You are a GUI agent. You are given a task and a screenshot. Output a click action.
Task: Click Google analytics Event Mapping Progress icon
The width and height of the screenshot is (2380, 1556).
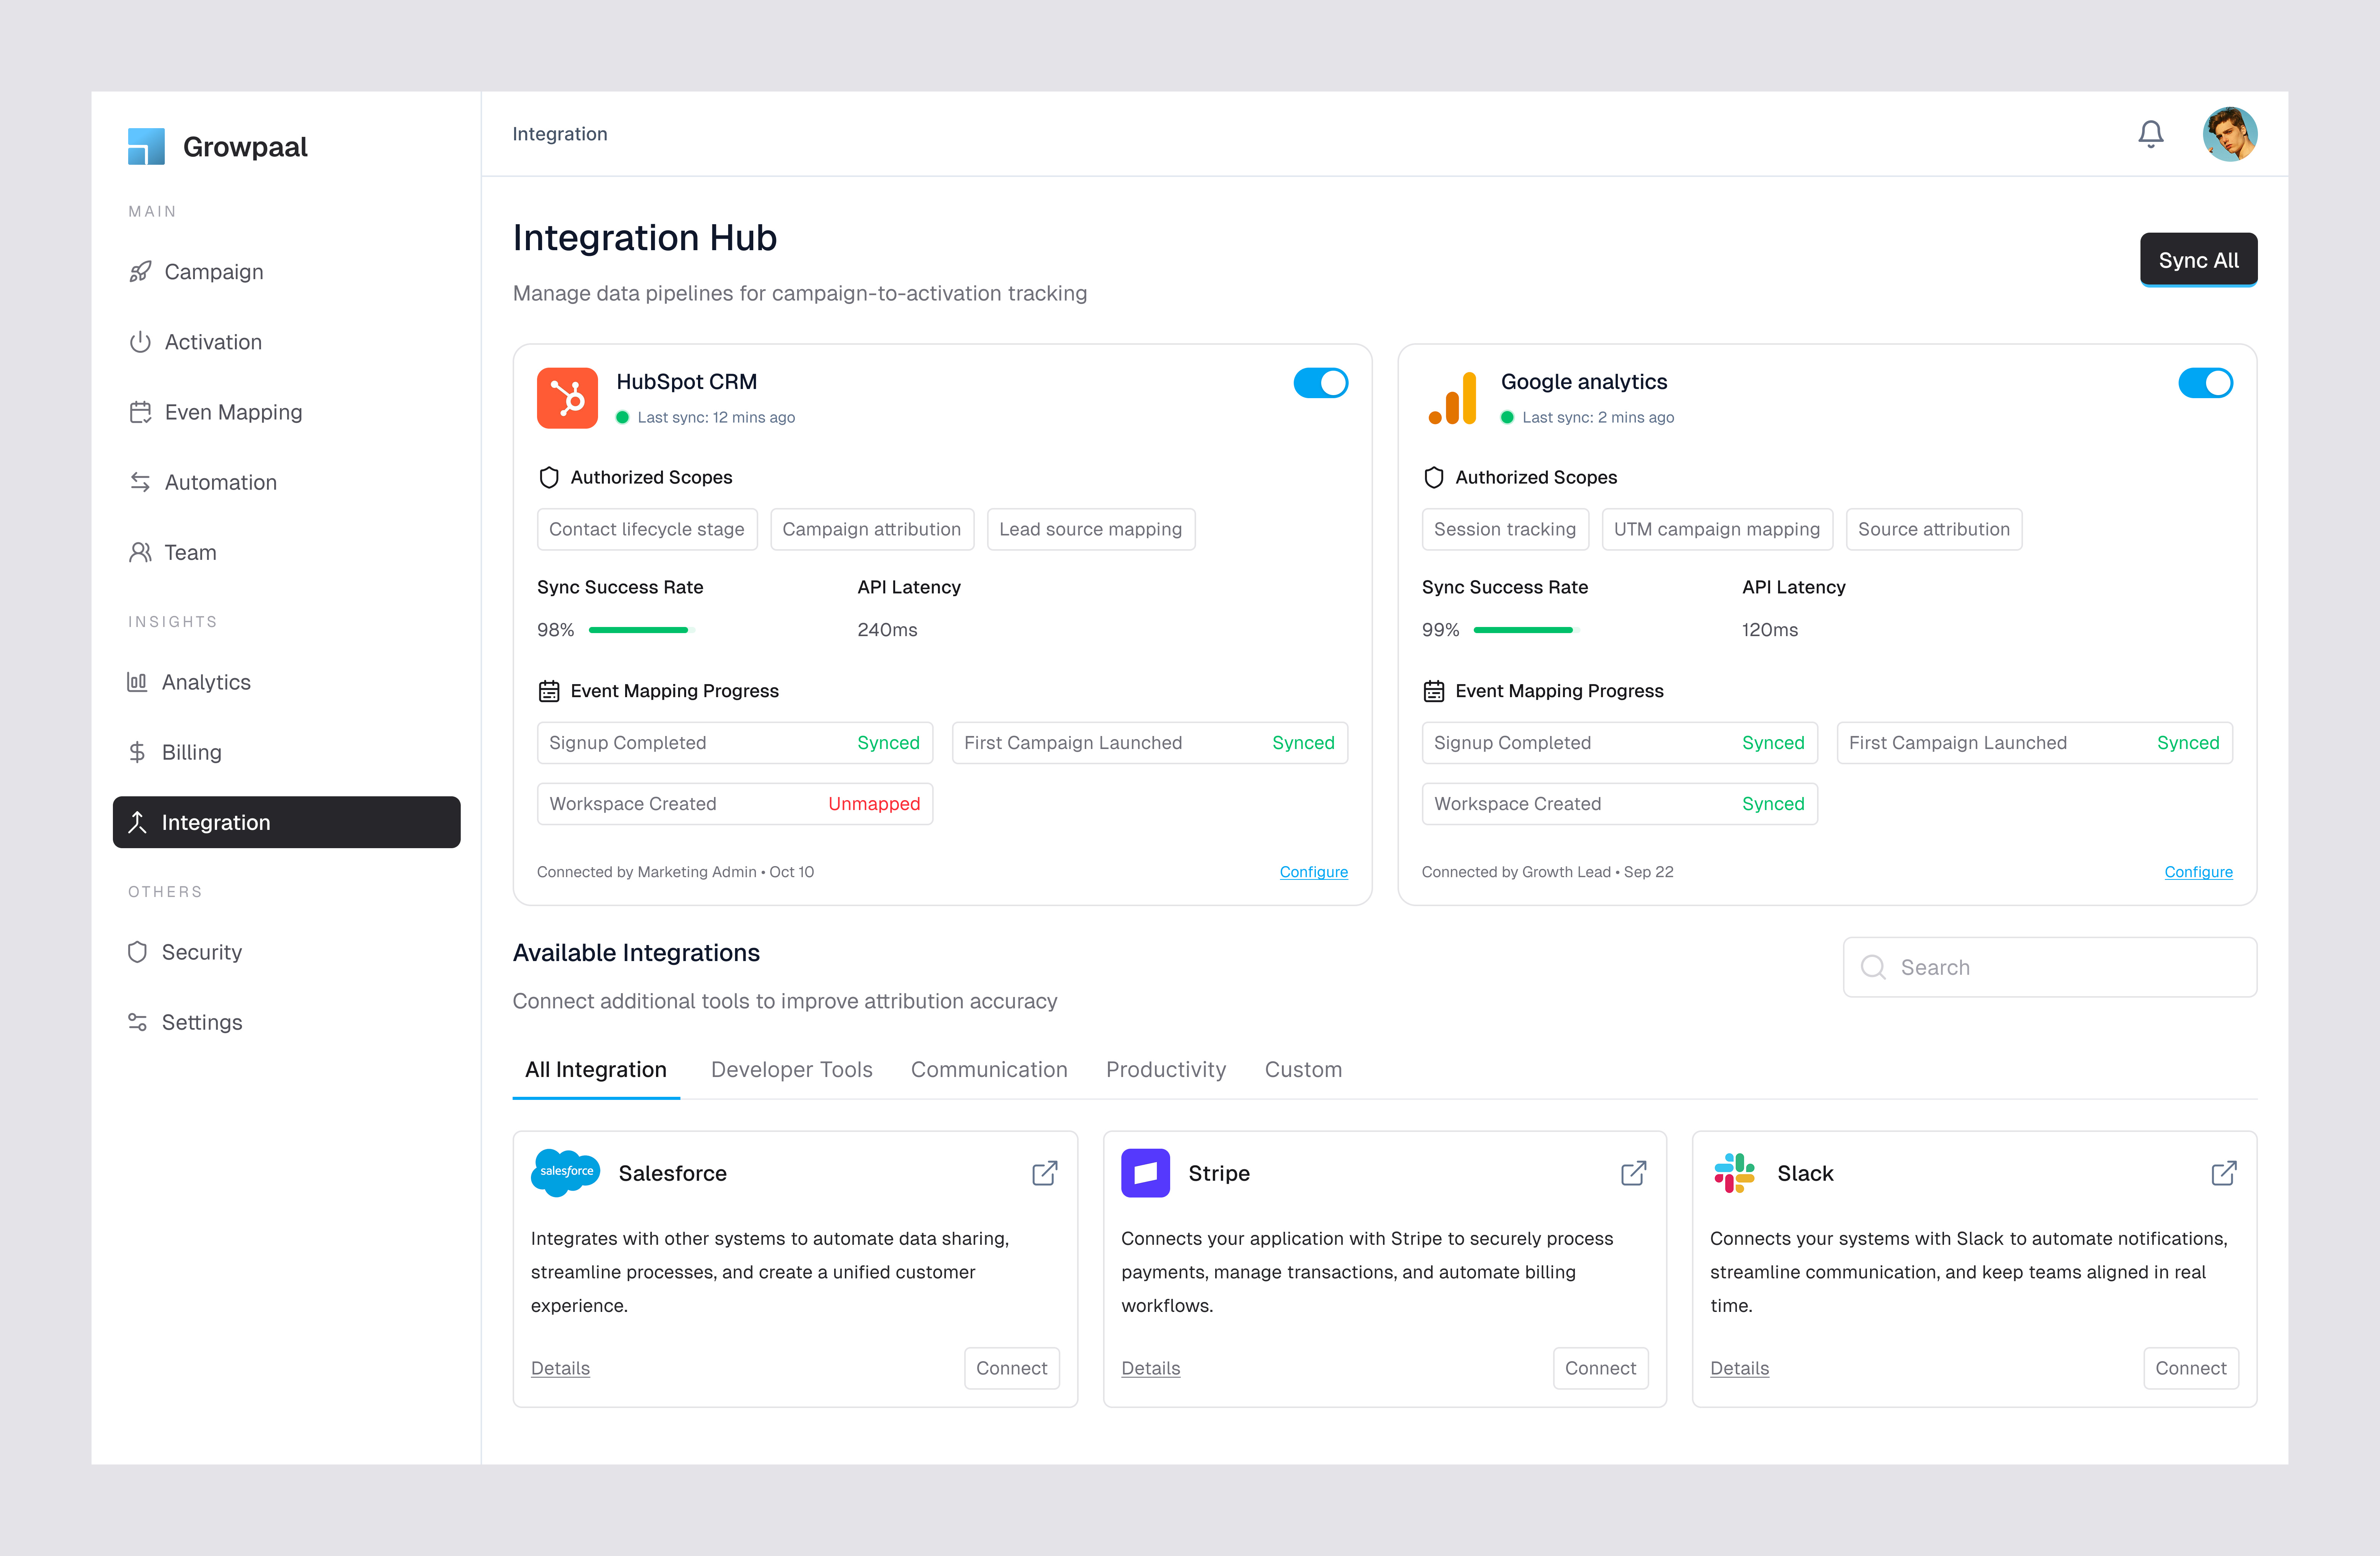tap(1434, 691)
